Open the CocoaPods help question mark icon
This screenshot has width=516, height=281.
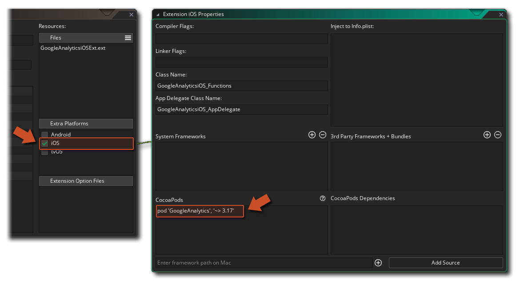click(x=323, y=199)
